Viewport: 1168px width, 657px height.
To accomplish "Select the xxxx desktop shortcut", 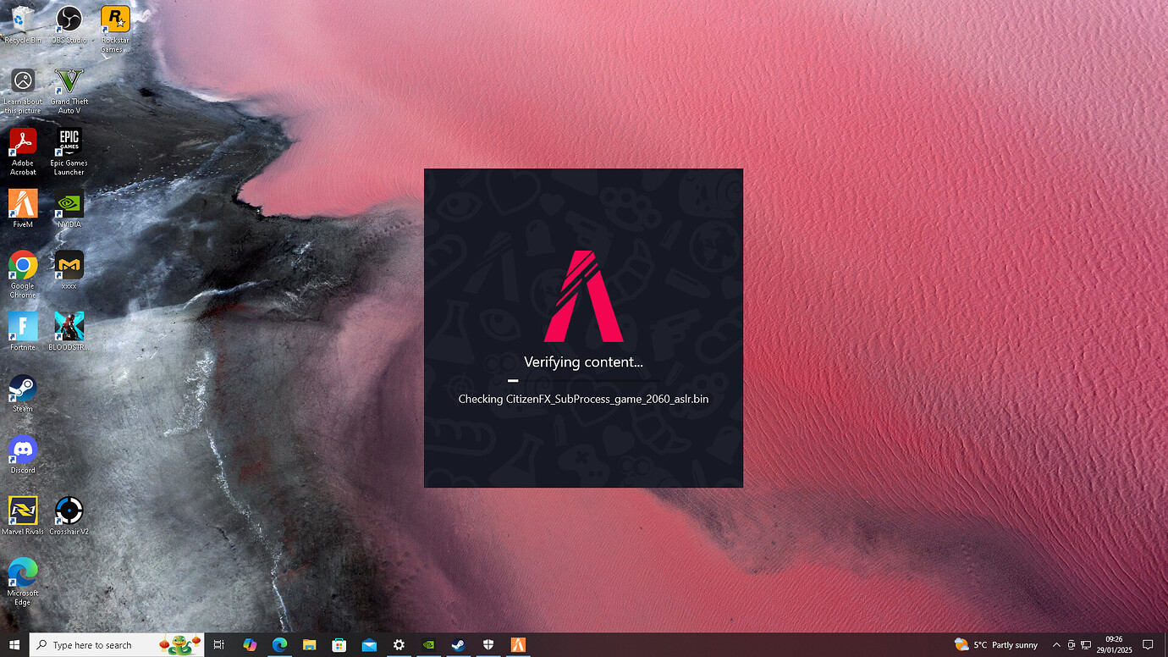I will tap(69, 270).
